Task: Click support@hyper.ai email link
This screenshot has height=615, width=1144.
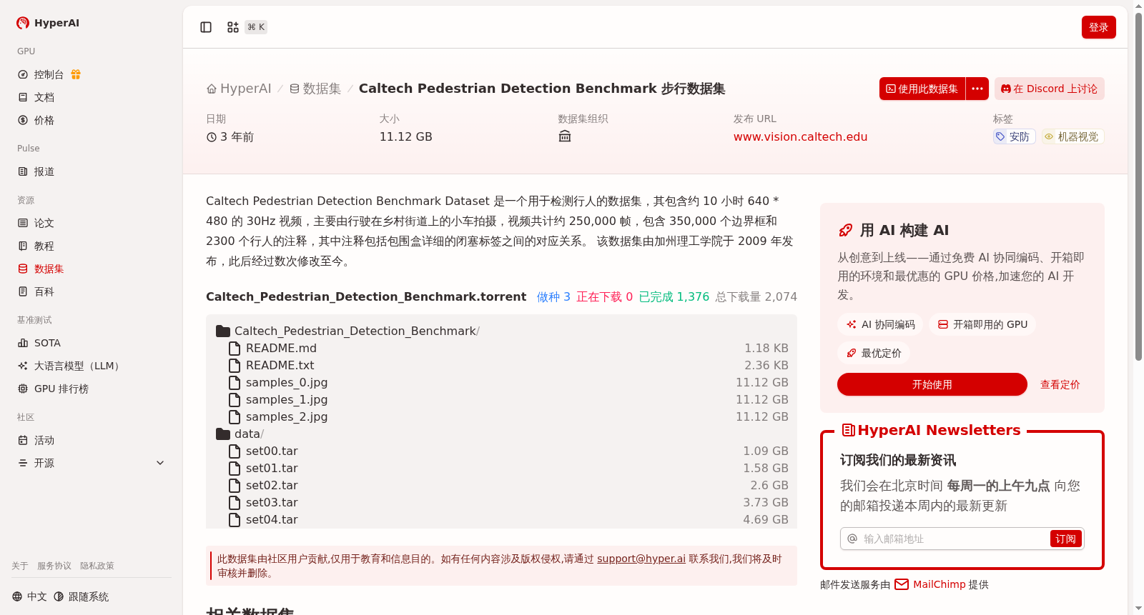Action: tap(641, 559)
